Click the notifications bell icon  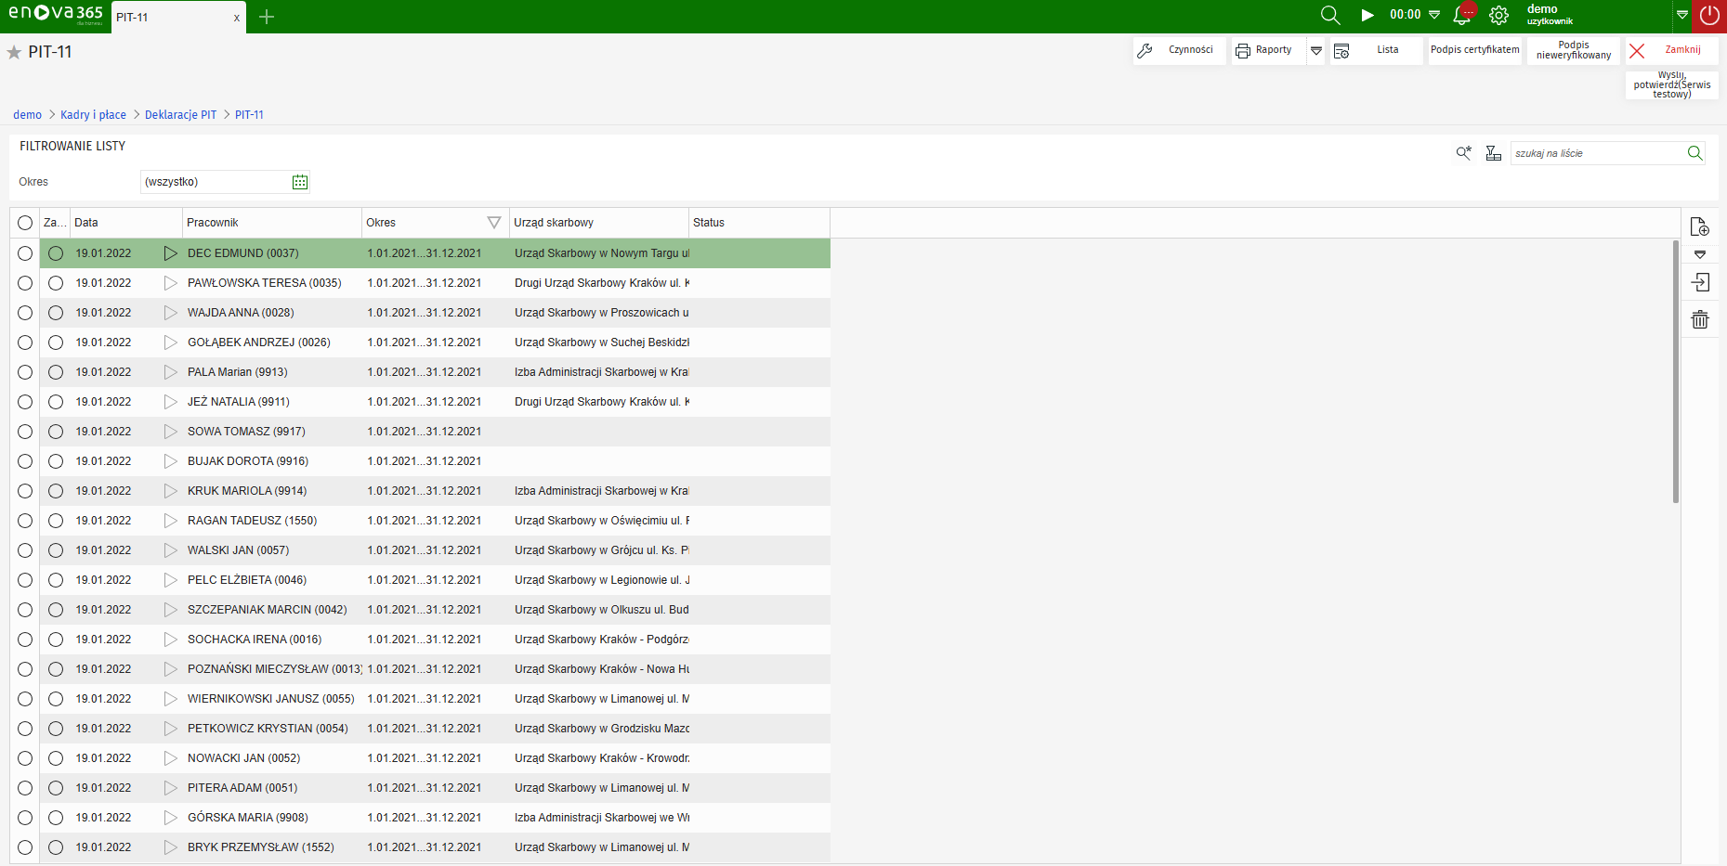point(1462,15)
